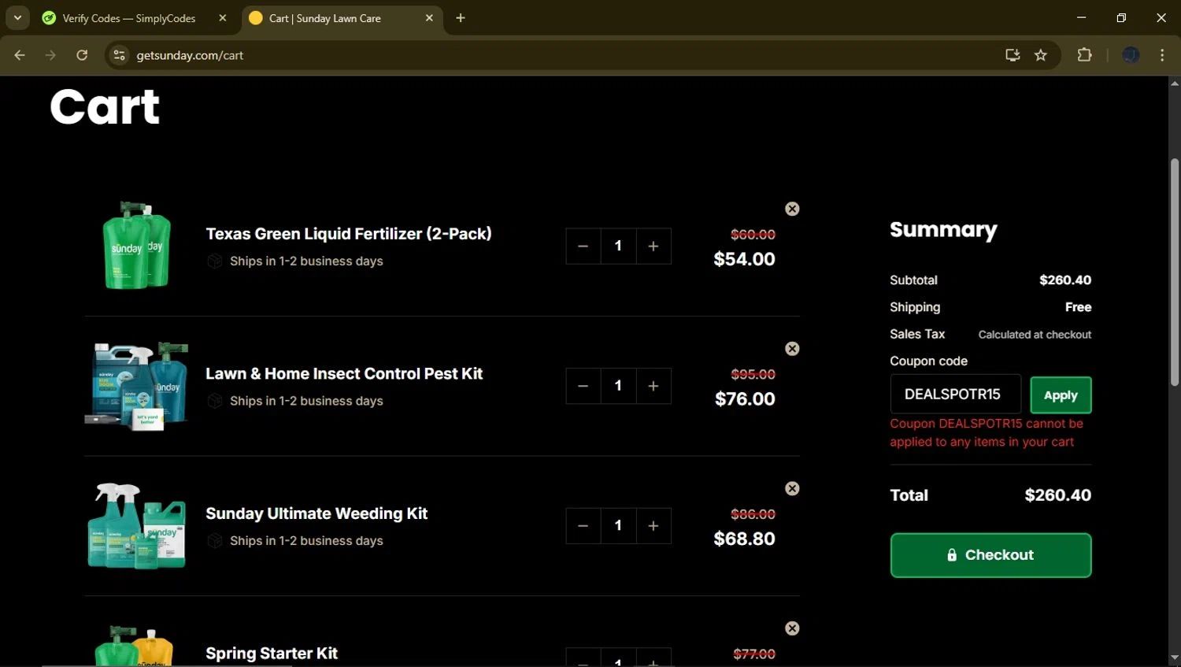
Task: Click the Total amount $260.40
Action: tap(1057, 495)
